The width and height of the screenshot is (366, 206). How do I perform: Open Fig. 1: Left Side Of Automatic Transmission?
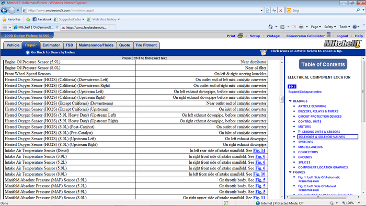click(319, 179)
